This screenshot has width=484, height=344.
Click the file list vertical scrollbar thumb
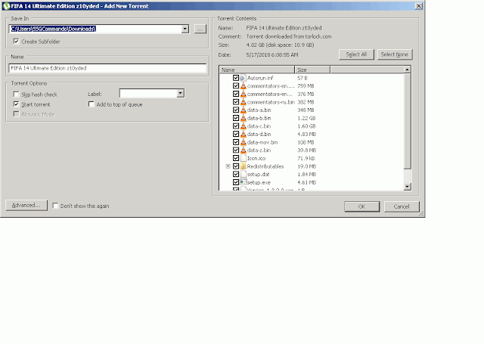coord(408,121)
